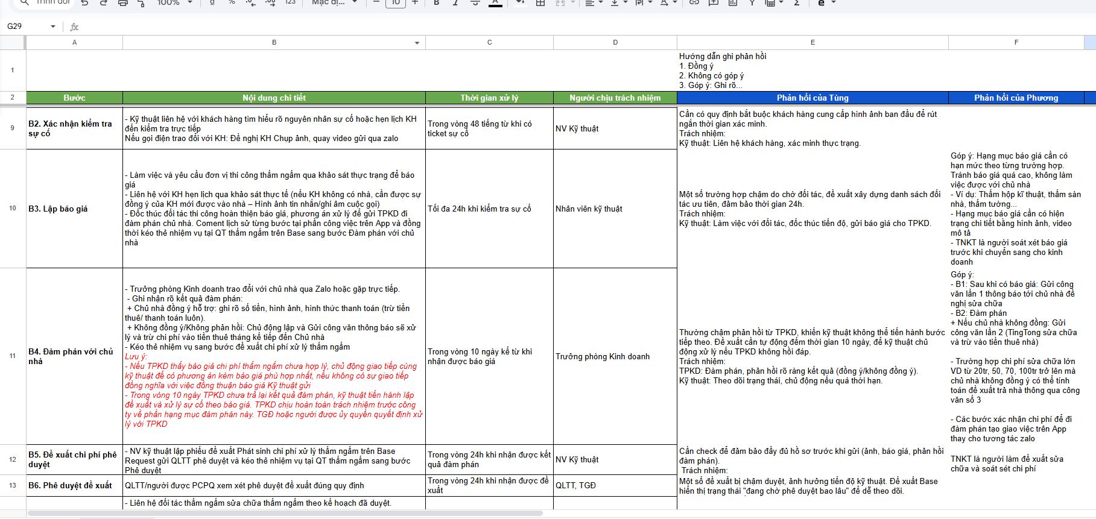Open the Functions sigma icon
1096x519 pixels.
click(x=796, y=3)
